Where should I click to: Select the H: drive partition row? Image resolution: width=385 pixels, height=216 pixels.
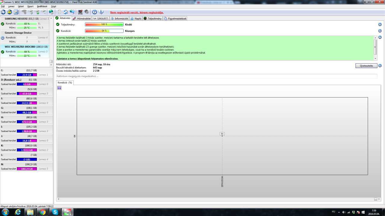tap(26, 120)
